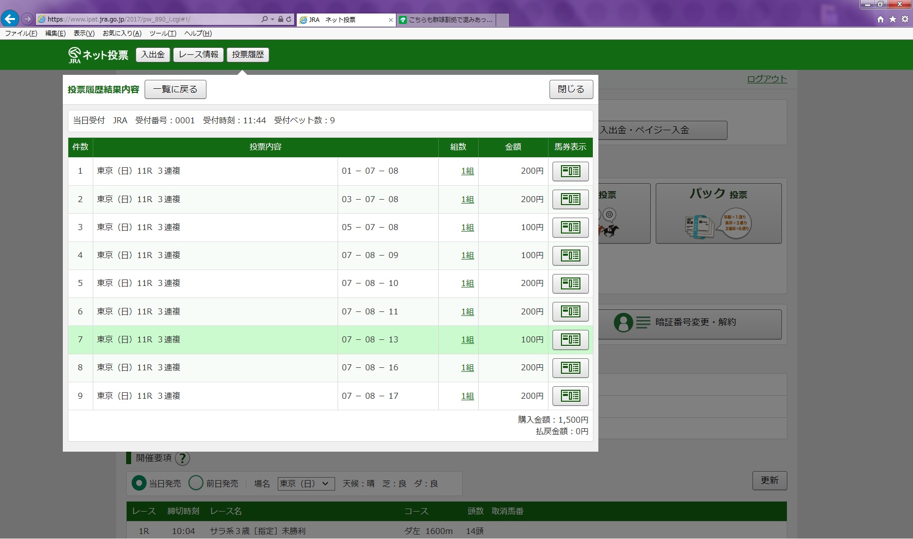Click the 一覧に戻る button
Image resolution: width=913 pixels, height=539 pixels.
(175, 89)
